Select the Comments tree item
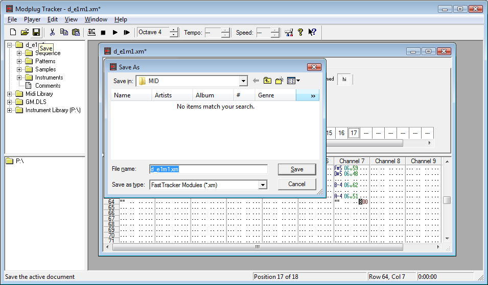 click(x=48, y=85)
